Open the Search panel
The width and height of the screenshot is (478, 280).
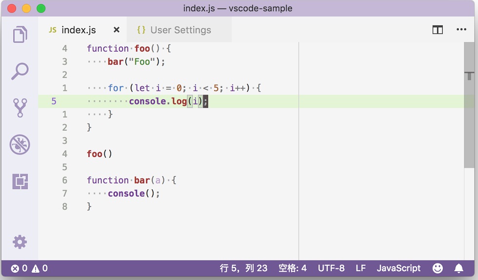20,71
